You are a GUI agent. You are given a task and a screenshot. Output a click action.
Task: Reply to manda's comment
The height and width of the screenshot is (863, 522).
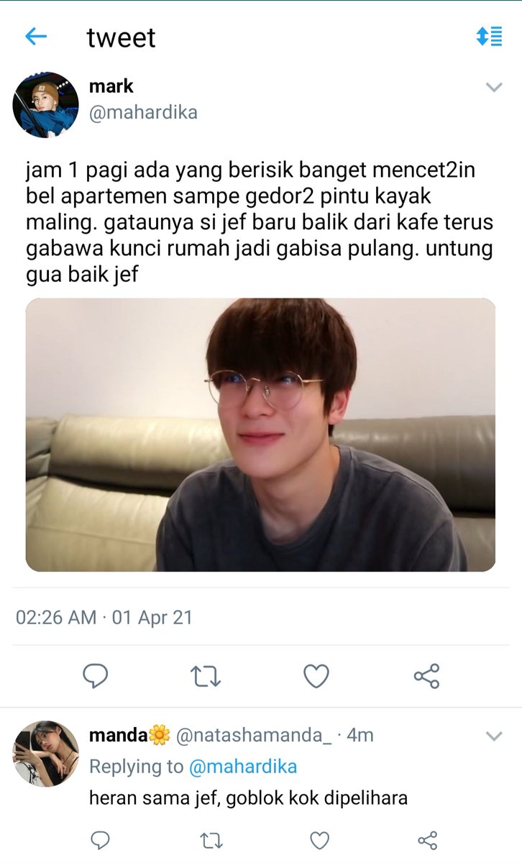(x=101, y=840)
